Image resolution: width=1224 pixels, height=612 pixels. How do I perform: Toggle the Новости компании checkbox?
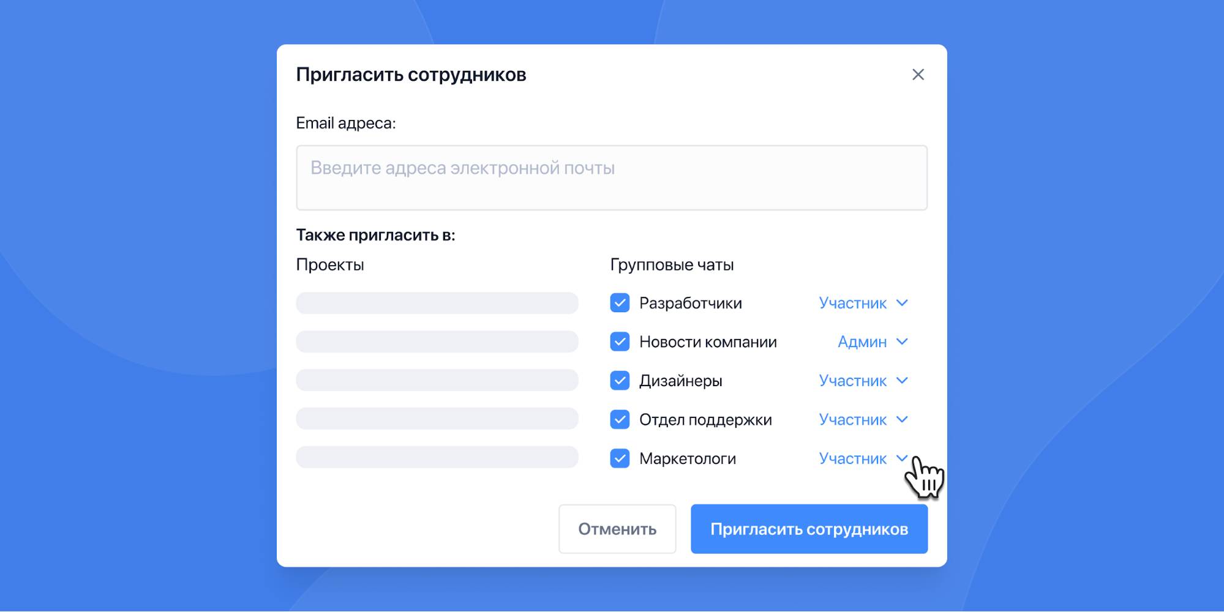[x=620, y=341]
